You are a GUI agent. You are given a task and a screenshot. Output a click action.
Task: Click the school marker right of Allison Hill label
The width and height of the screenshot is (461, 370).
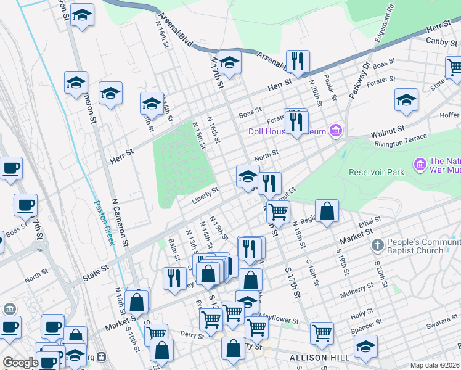(365, 347)
